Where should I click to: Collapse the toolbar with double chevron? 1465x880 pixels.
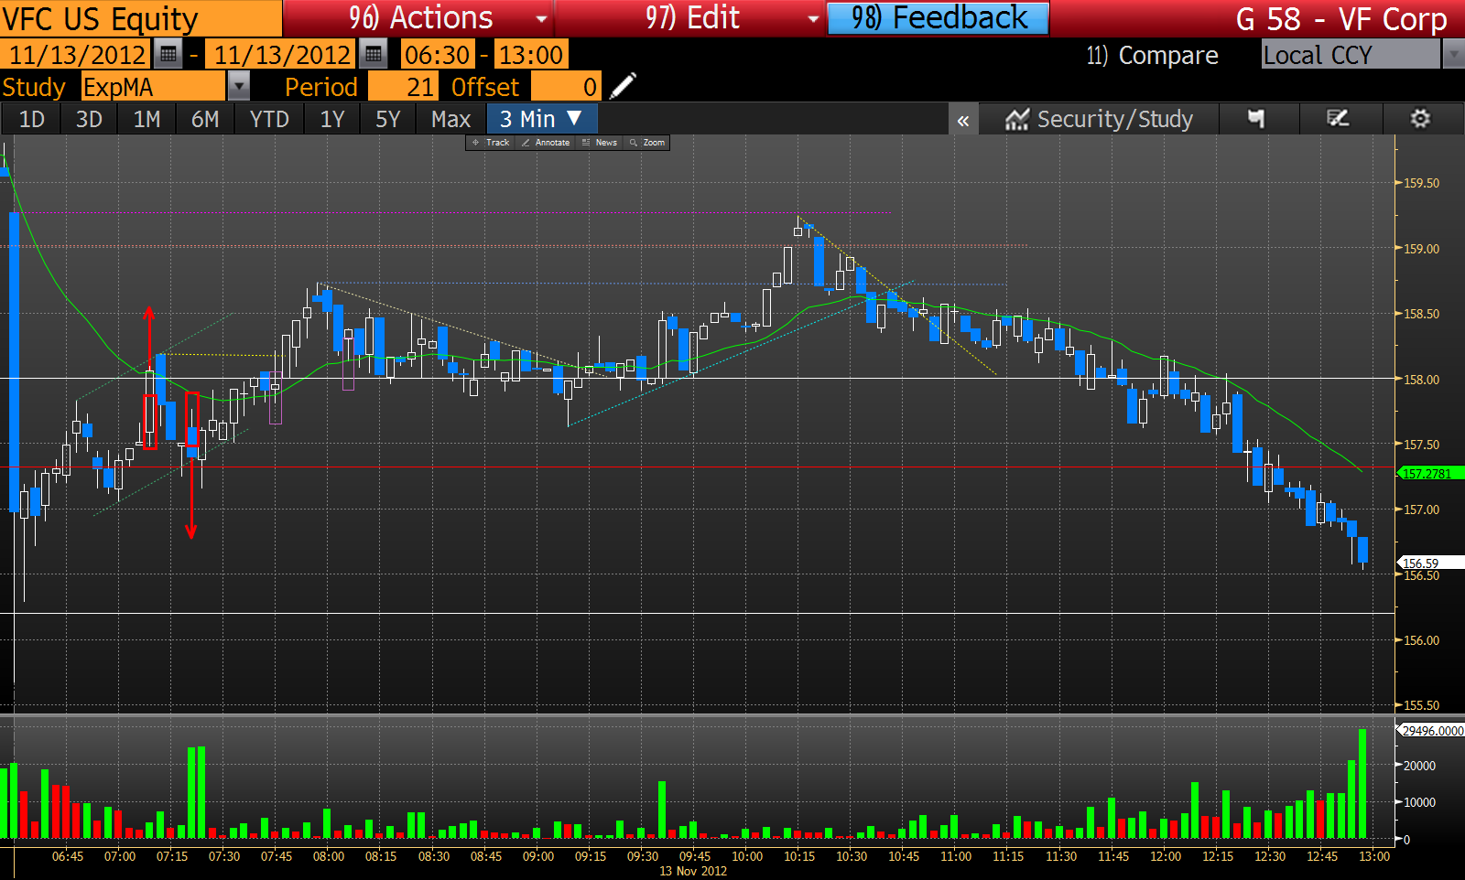pyautogui.click(x=963, y=120)
